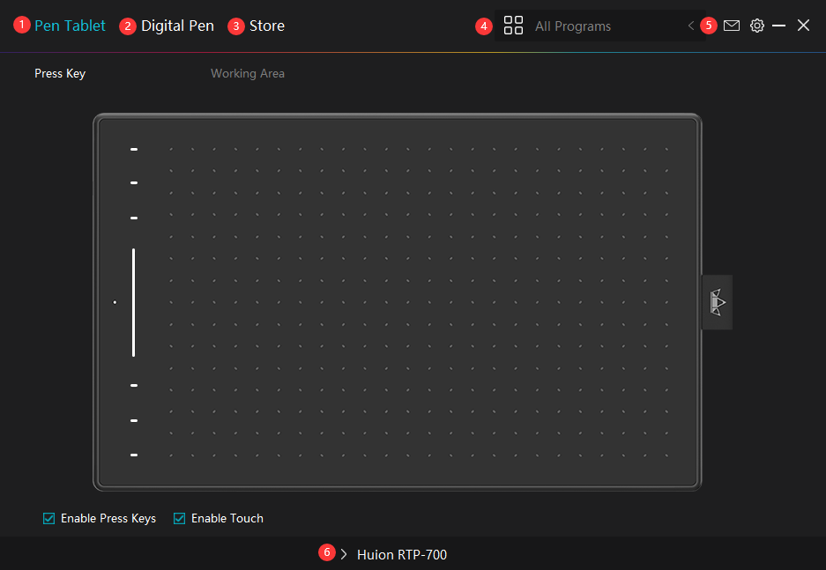Image resolution: width=826 pixels, height=570 pixels.
Task: Expand the device arrow next to Huion RTP-700
Action: point(344,554)
